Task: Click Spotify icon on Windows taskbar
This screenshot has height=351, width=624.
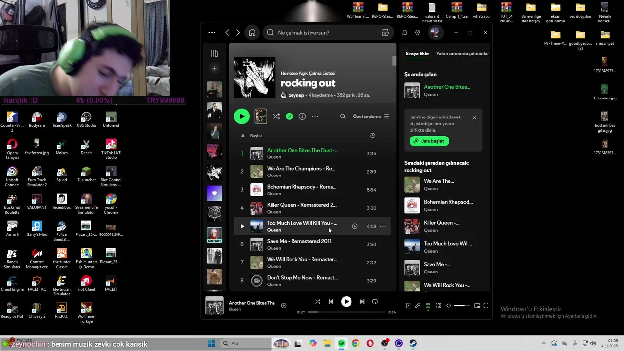Action: pos(341,343)
